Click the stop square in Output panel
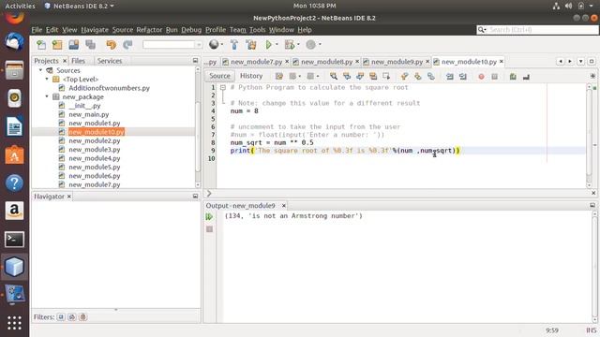The height and width of the screenshot is (337, 600). pos(209,228)
